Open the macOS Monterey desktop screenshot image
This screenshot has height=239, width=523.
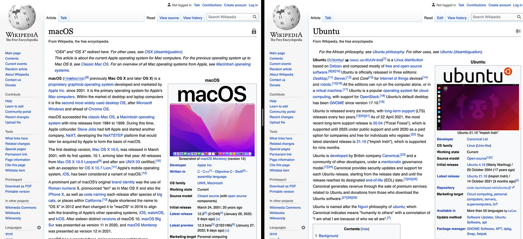coord(212,130)
